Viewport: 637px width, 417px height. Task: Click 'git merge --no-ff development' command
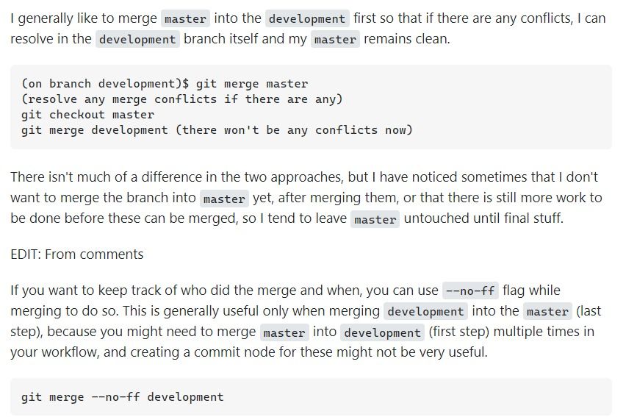(x=122, y=397)
